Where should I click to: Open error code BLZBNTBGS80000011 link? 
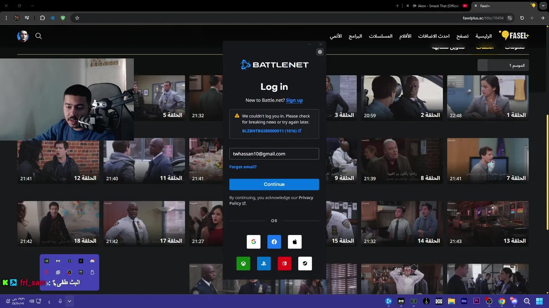271,131
